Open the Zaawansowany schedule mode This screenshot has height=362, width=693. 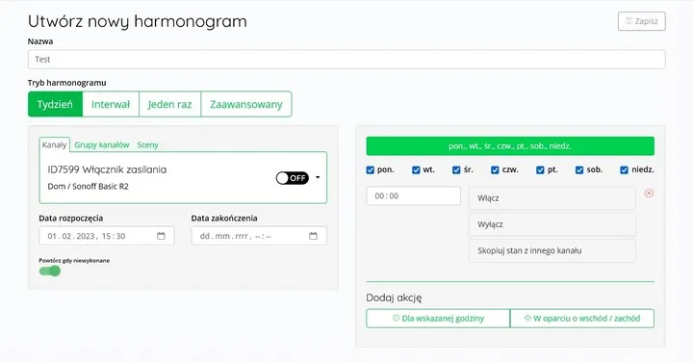[246, 104]
